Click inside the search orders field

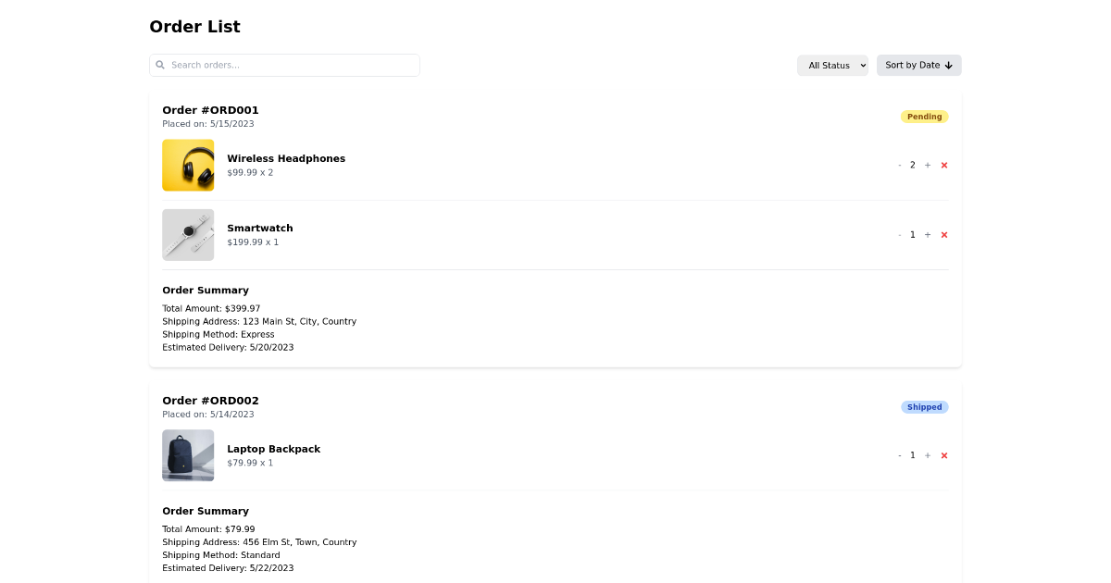[284, 65]
